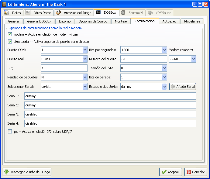Open the Autoexec sub-tab

pyautogui.click(x=169, y=21)
